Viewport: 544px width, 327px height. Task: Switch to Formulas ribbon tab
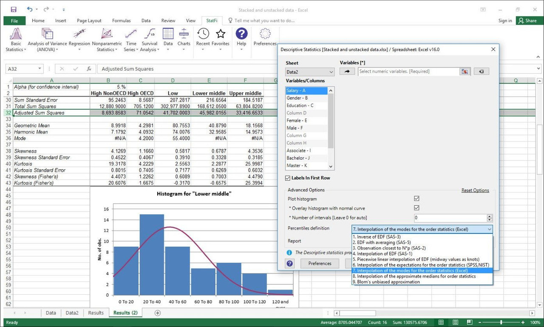122,20
